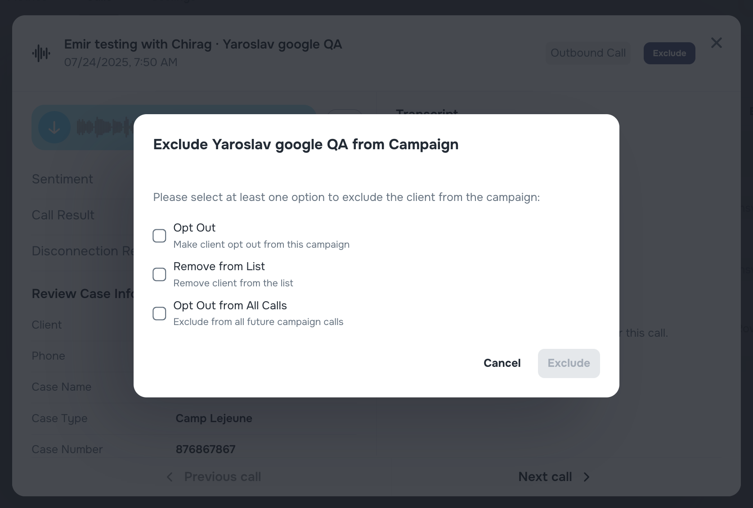Click the right chevron next to Next call
The width and height of the screenshot is (753, 508).
click(x=586, y=477)
